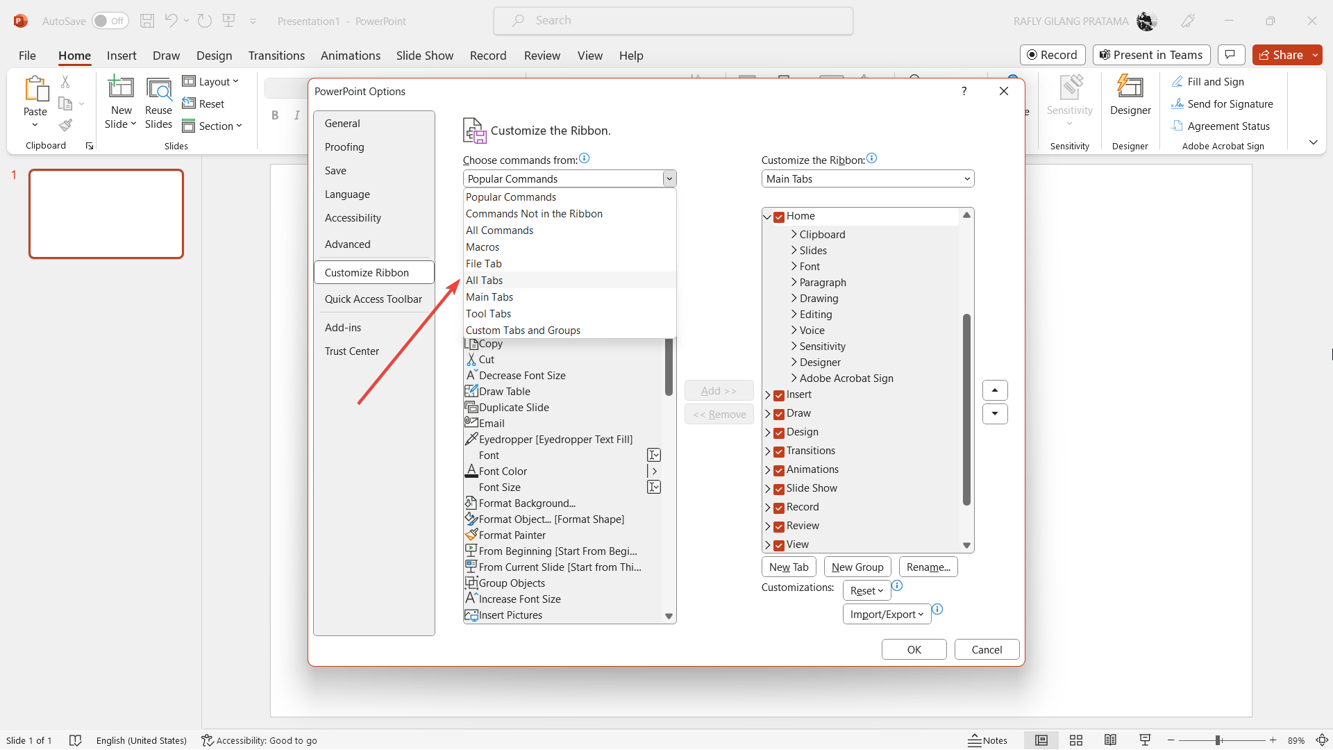1333x750 pixels.
Task: Select All Tabs from the dropdown list
Action: (485, 281)
